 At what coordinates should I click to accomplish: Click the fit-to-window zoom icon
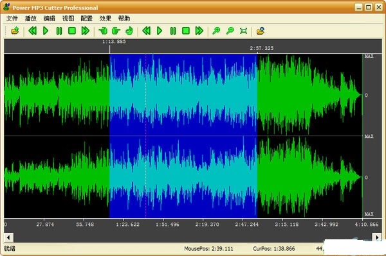coord(243,31)
